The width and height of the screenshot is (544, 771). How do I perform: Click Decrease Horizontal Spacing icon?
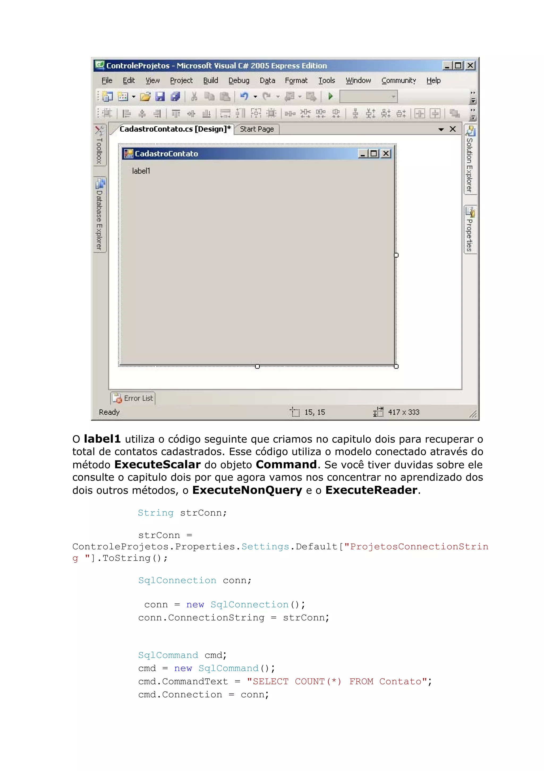pos(321,114)
